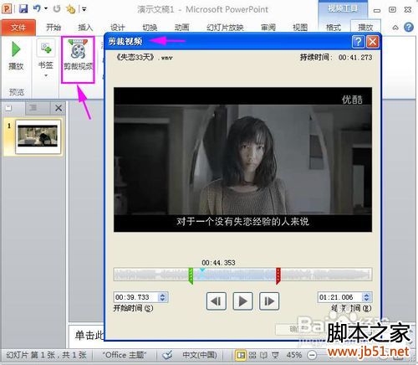Click the trim timeline waveform after the red marker
Viewport: 418px width, 365px height.
pos(326,275)
